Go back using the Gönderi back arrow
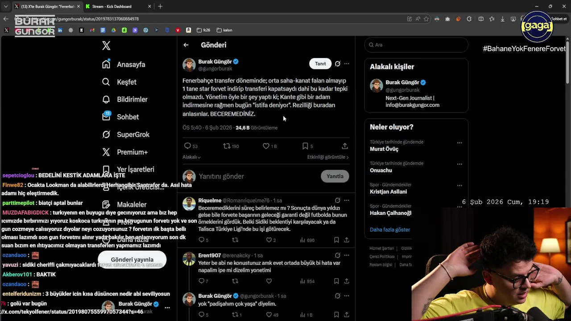The width and height of the screenshot is (571, 321). coord(186,45)
